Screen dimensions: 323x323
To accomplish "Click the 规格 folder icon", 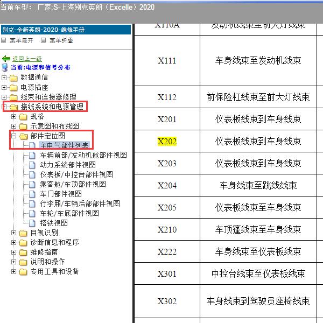I will point(23,117).
